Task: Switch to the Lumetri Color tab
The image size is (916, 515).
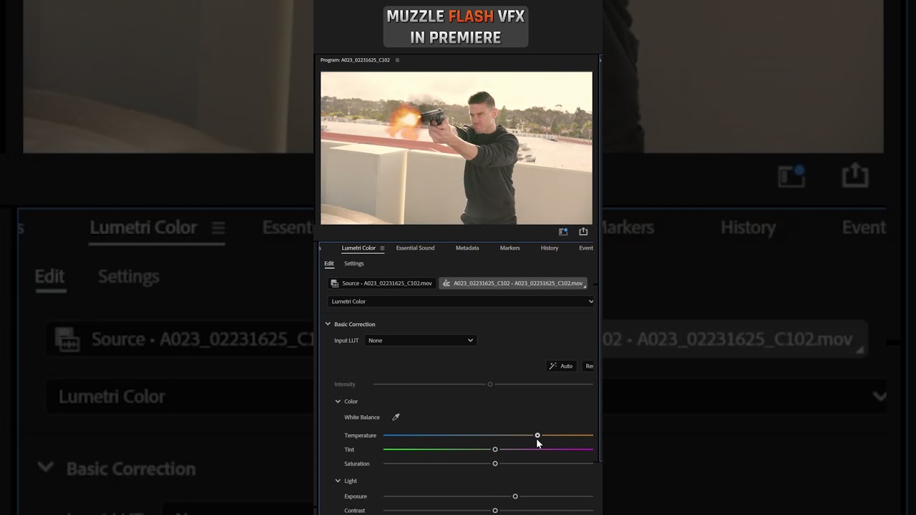Action: [359, 248]
